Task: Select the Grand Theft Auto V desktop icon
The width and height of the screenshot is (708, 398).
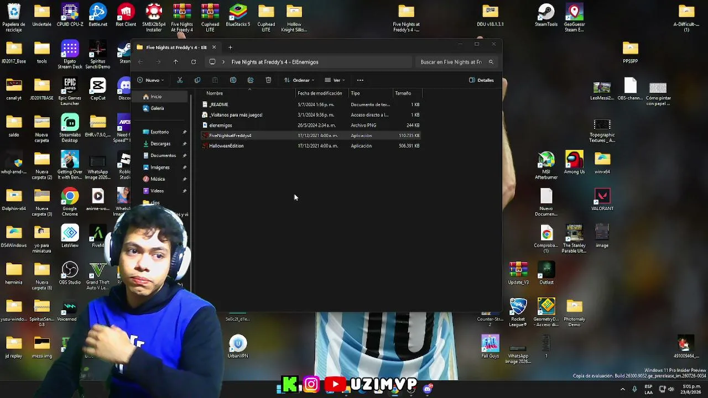Action: coord(98,276)
